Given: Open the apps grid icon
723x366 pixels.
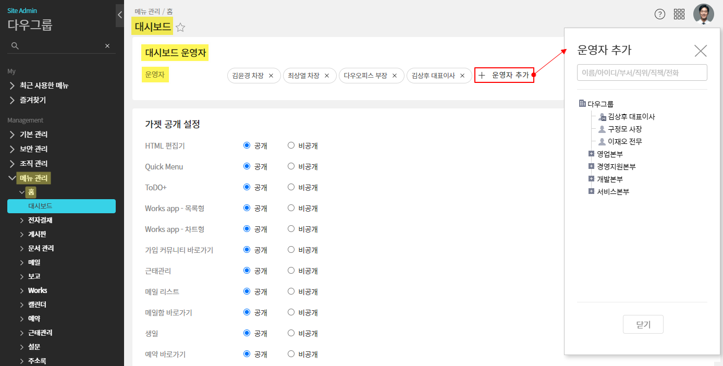Looking at the screenshot, I should 679,14.
